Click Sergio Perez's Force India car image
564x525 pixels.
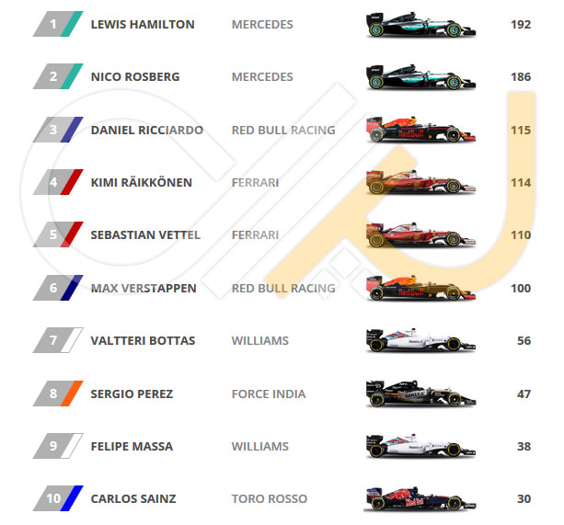click(420, 394)
